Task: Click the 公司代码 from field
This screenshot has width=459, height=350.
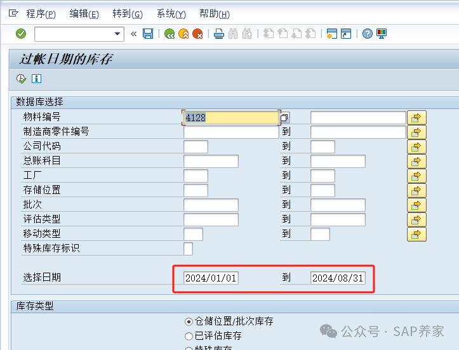Action: [196, 146]
